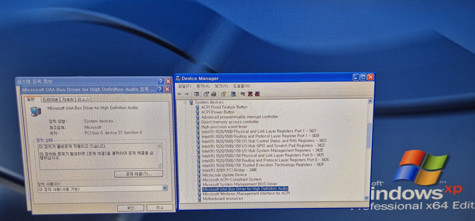
Task: Select I/O Hub GPIO and Scratch Pad Registers - 3422
Action: coord(263,146)
